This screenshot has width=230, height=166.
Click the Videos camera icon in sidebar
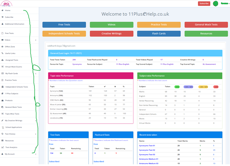tap(2, 40)
